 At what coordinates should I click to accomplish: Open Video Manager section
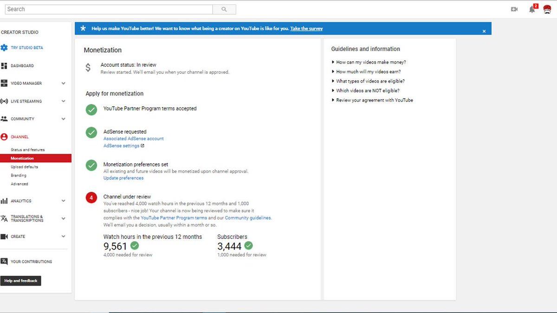(x=26, y=83)
